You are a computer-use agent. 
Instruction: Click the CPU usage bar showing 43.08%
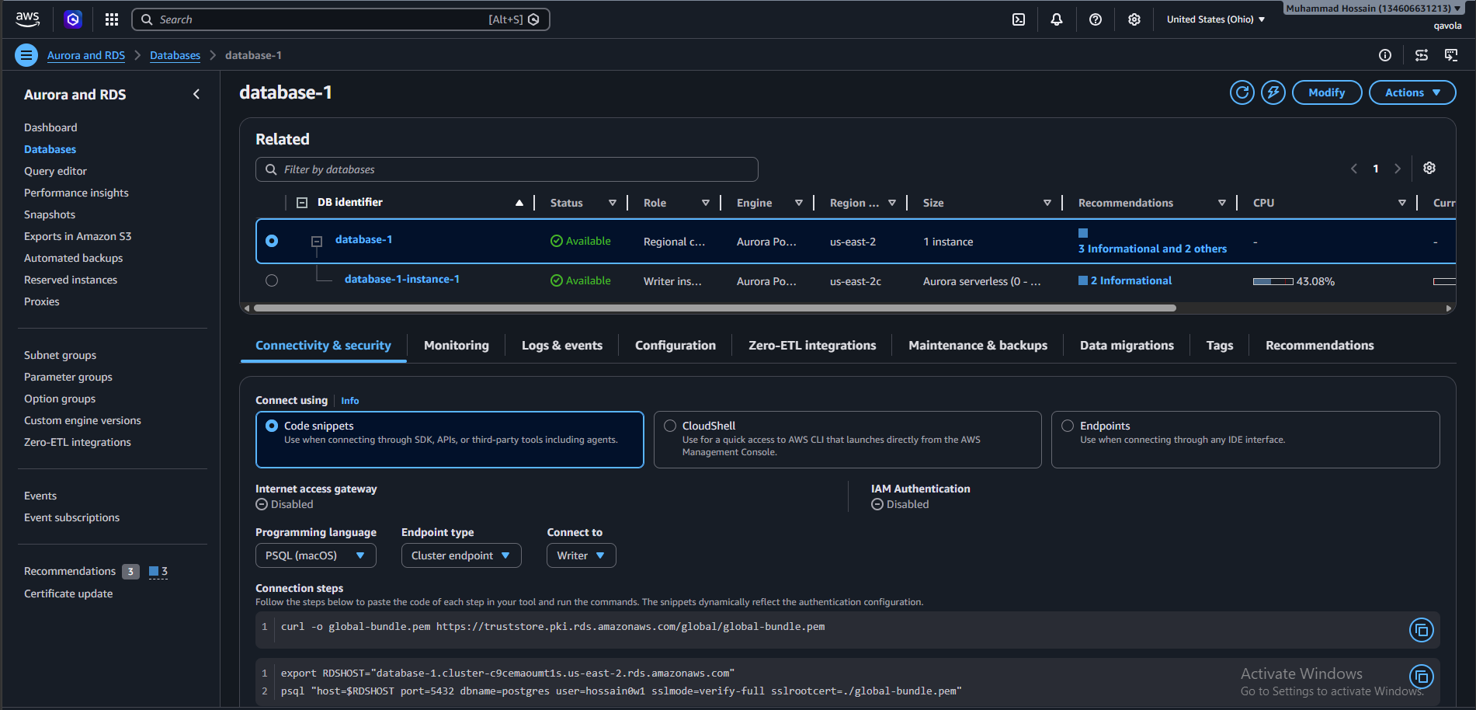point(1273,281)
